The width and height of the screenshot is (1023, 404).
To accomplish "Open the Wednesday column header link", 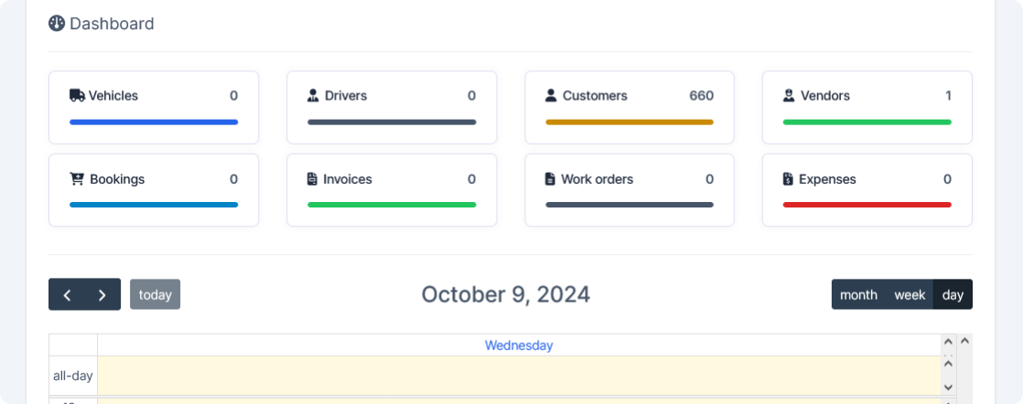I will (x=519, y=346).
